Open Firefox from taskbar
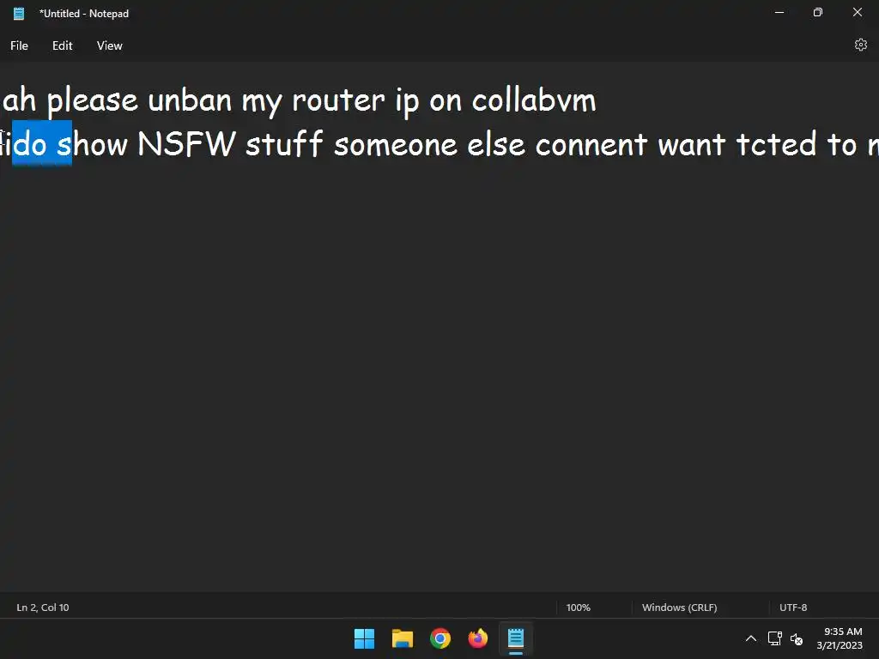 [478, 638]
